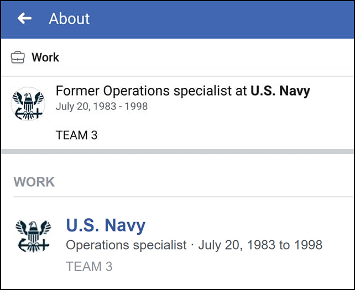Screen dimensions: 355x290
Task: Click the briefcase Work icon
Action: pyautogui.click(x=18, y=57)
